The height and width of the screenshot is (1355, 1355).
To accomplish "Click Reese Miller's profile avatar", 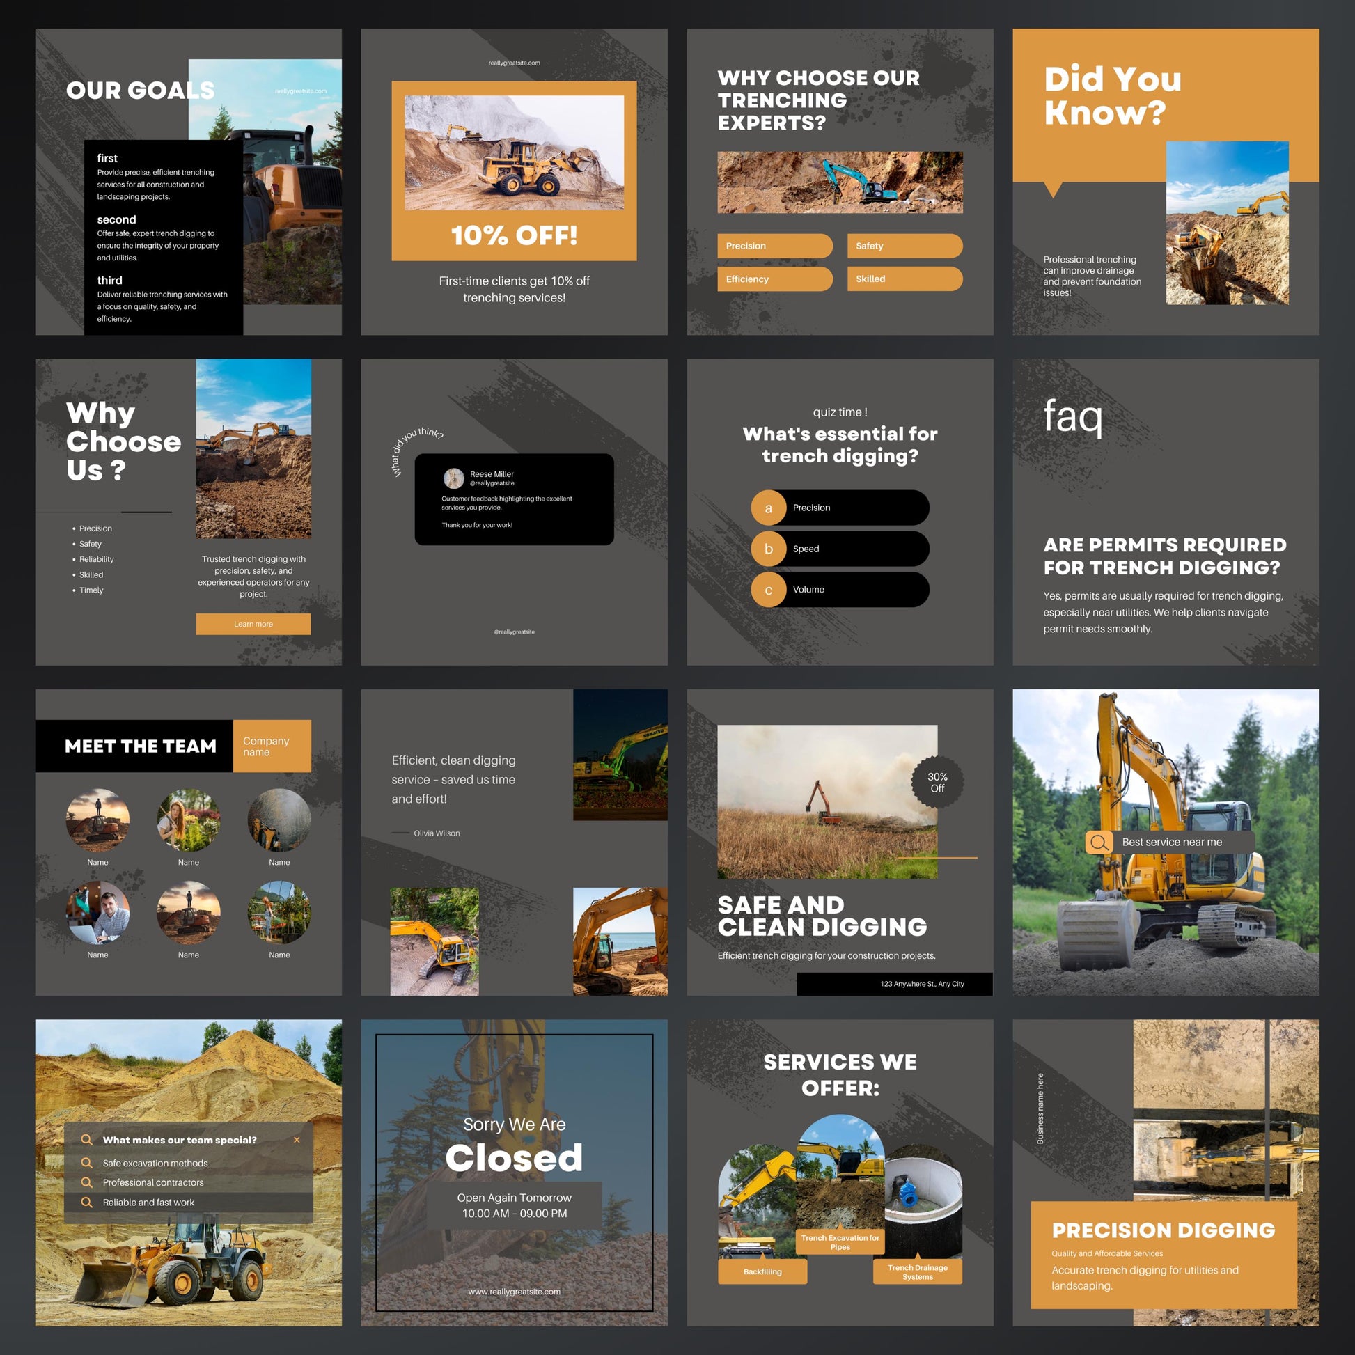I will click(x=454, y=478).
